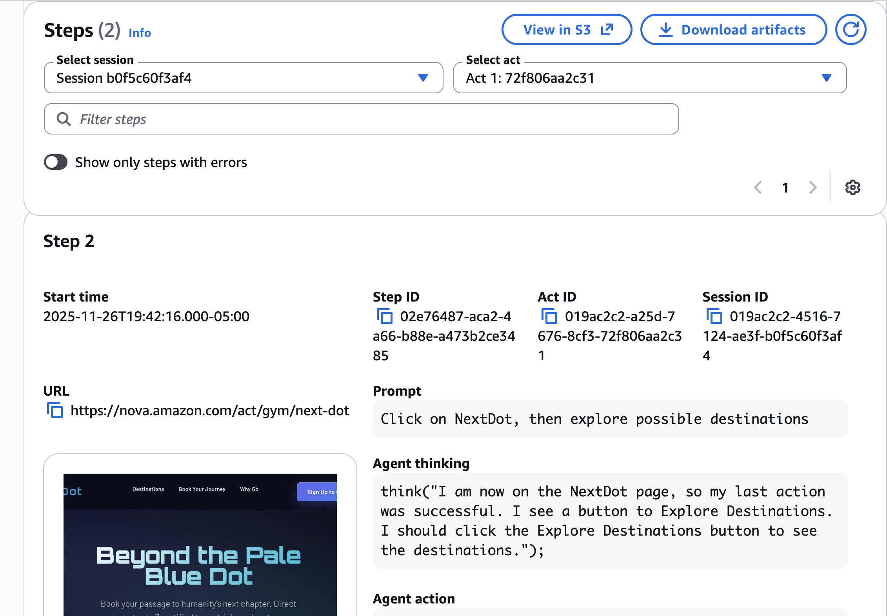
Task: Toggle show only steps with errors
Action: (56, 162)
